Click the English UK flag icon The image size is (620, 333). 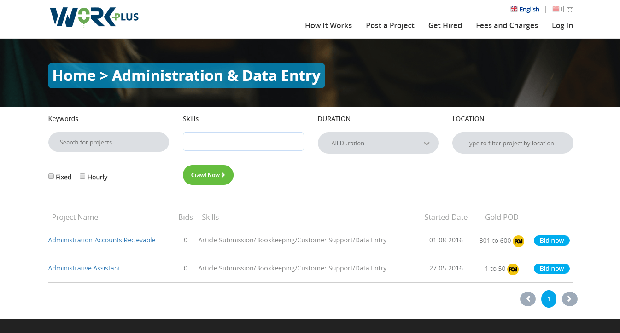pos(514,9)
